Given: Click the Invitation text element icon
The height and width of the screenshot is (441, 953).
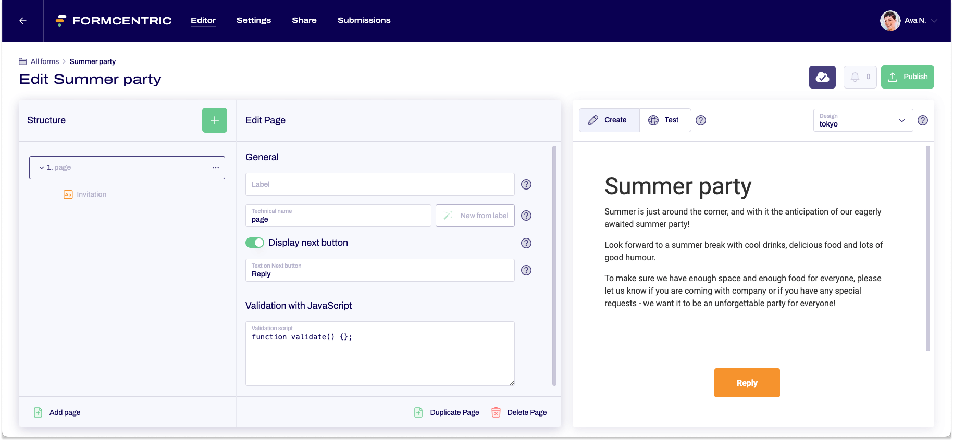Looking at the screenshot, I should click(68, 195).
